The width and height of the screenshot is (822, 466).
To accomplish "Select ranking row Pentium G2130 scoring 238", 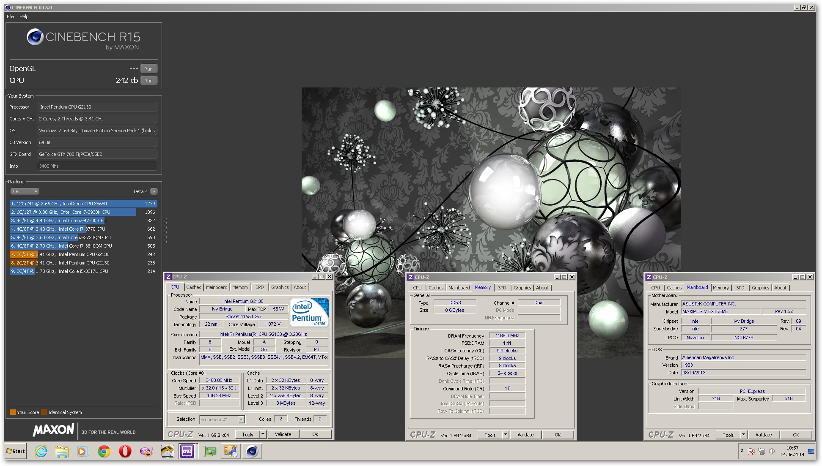I will click(83, 263).
